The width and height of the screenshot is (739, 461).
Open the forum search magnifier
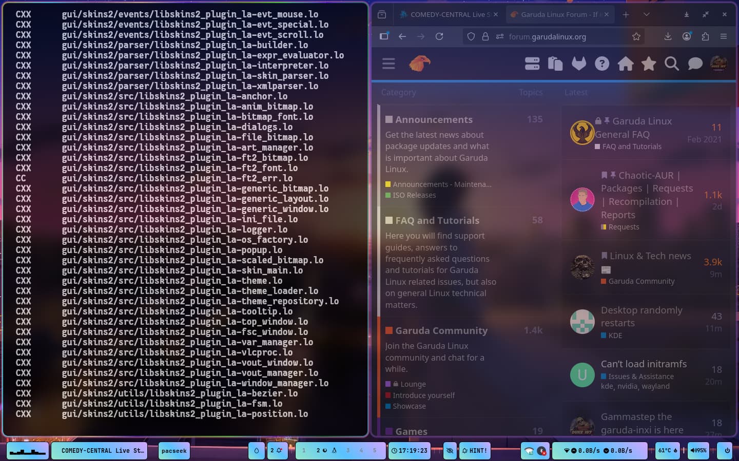(x=671, y=64)
